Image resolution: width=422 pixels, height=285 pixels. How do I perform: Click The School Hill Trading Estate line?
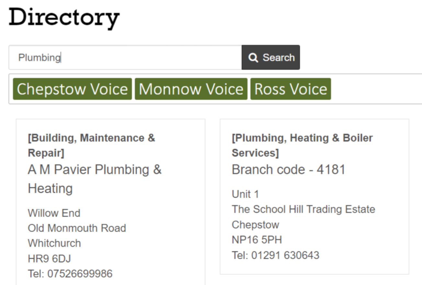point(303,209)
